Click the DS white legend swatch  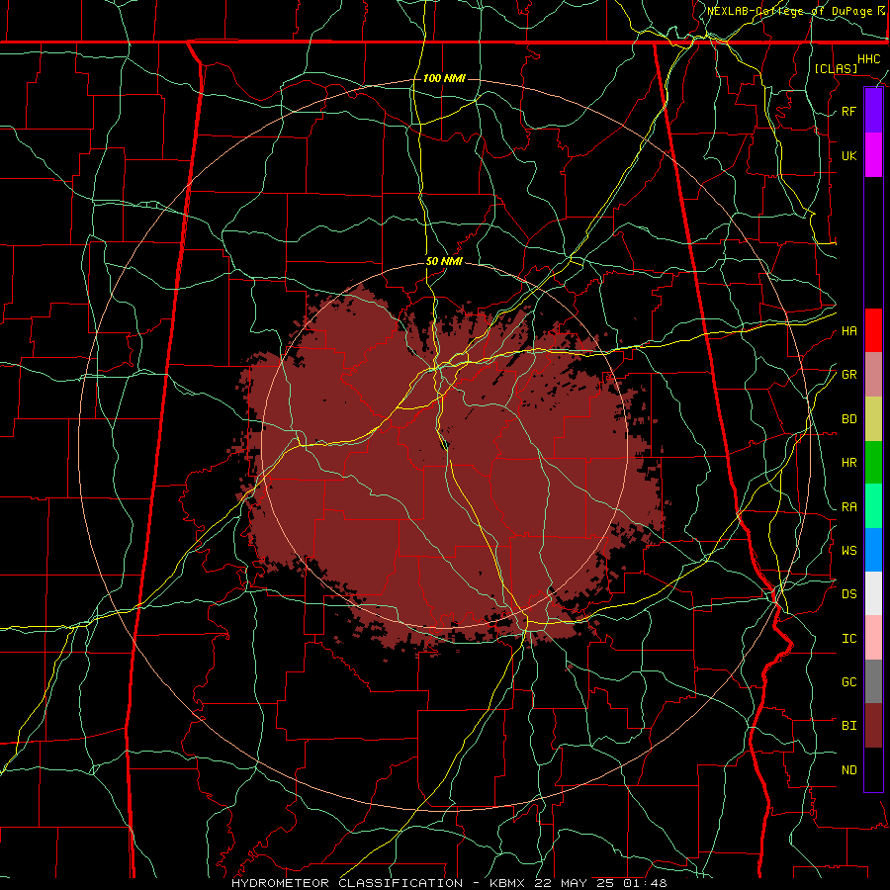pyautogui.click(x=873, y=593)
